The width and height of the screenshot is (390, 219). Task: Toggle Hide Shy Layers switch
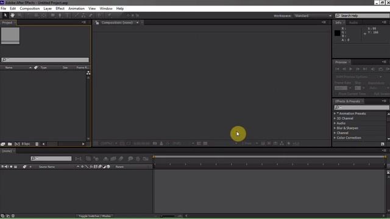point(105,159)
